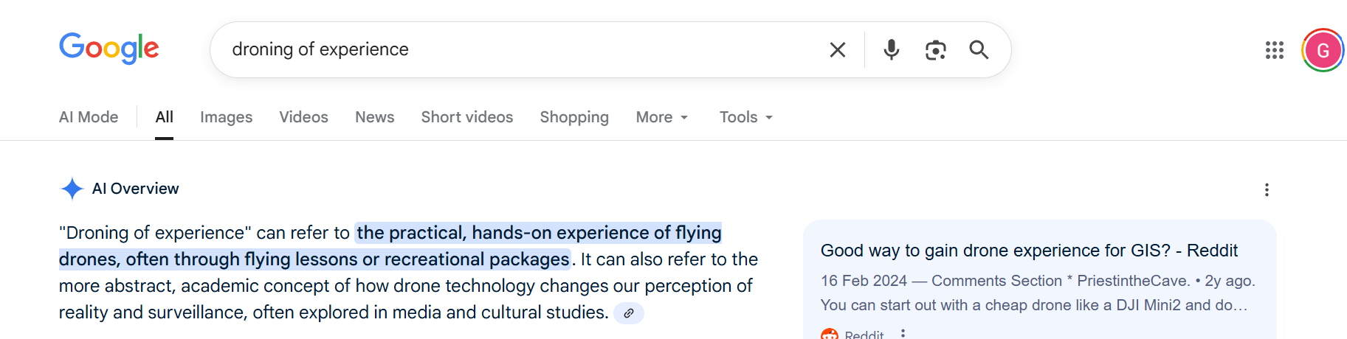Open the Tools dropdown
Viewport: 1347px width, 339px height.
745,117
